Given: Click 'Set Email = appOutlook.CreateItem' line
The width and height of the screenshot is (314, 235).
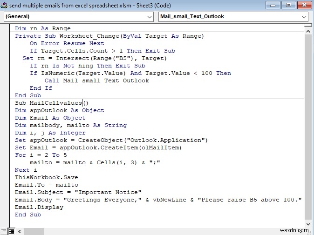Looking at the screenshot, I should [98, 148].
